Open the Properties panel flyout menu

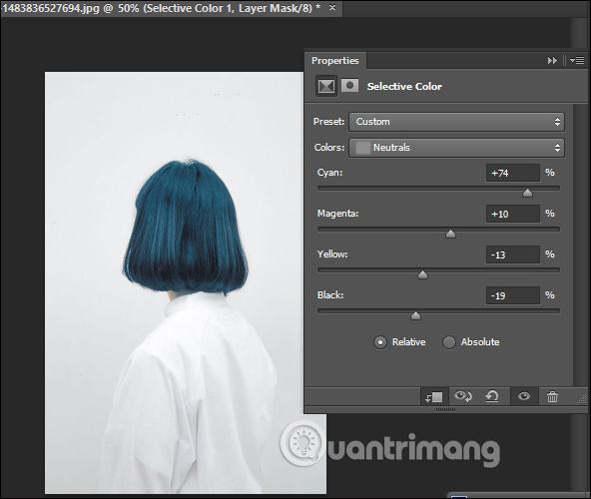pyautogui.click(x=577, y=60)
